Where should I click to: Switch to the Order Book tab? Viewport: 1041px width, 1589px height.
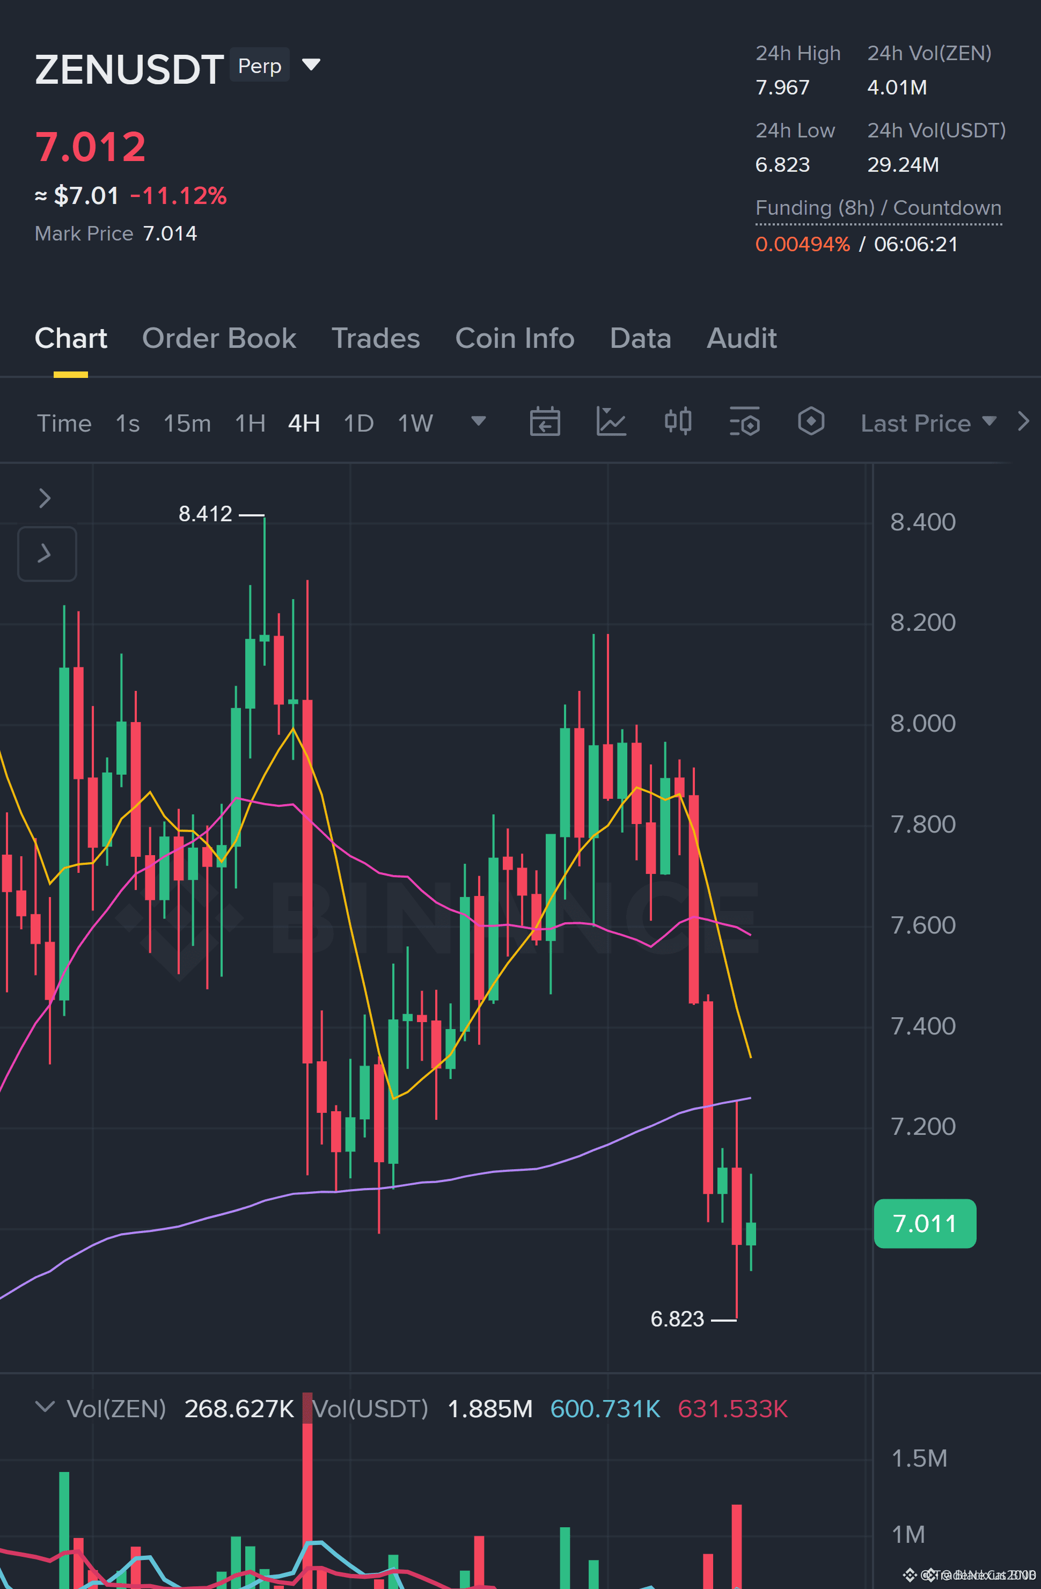click(219, 339)
